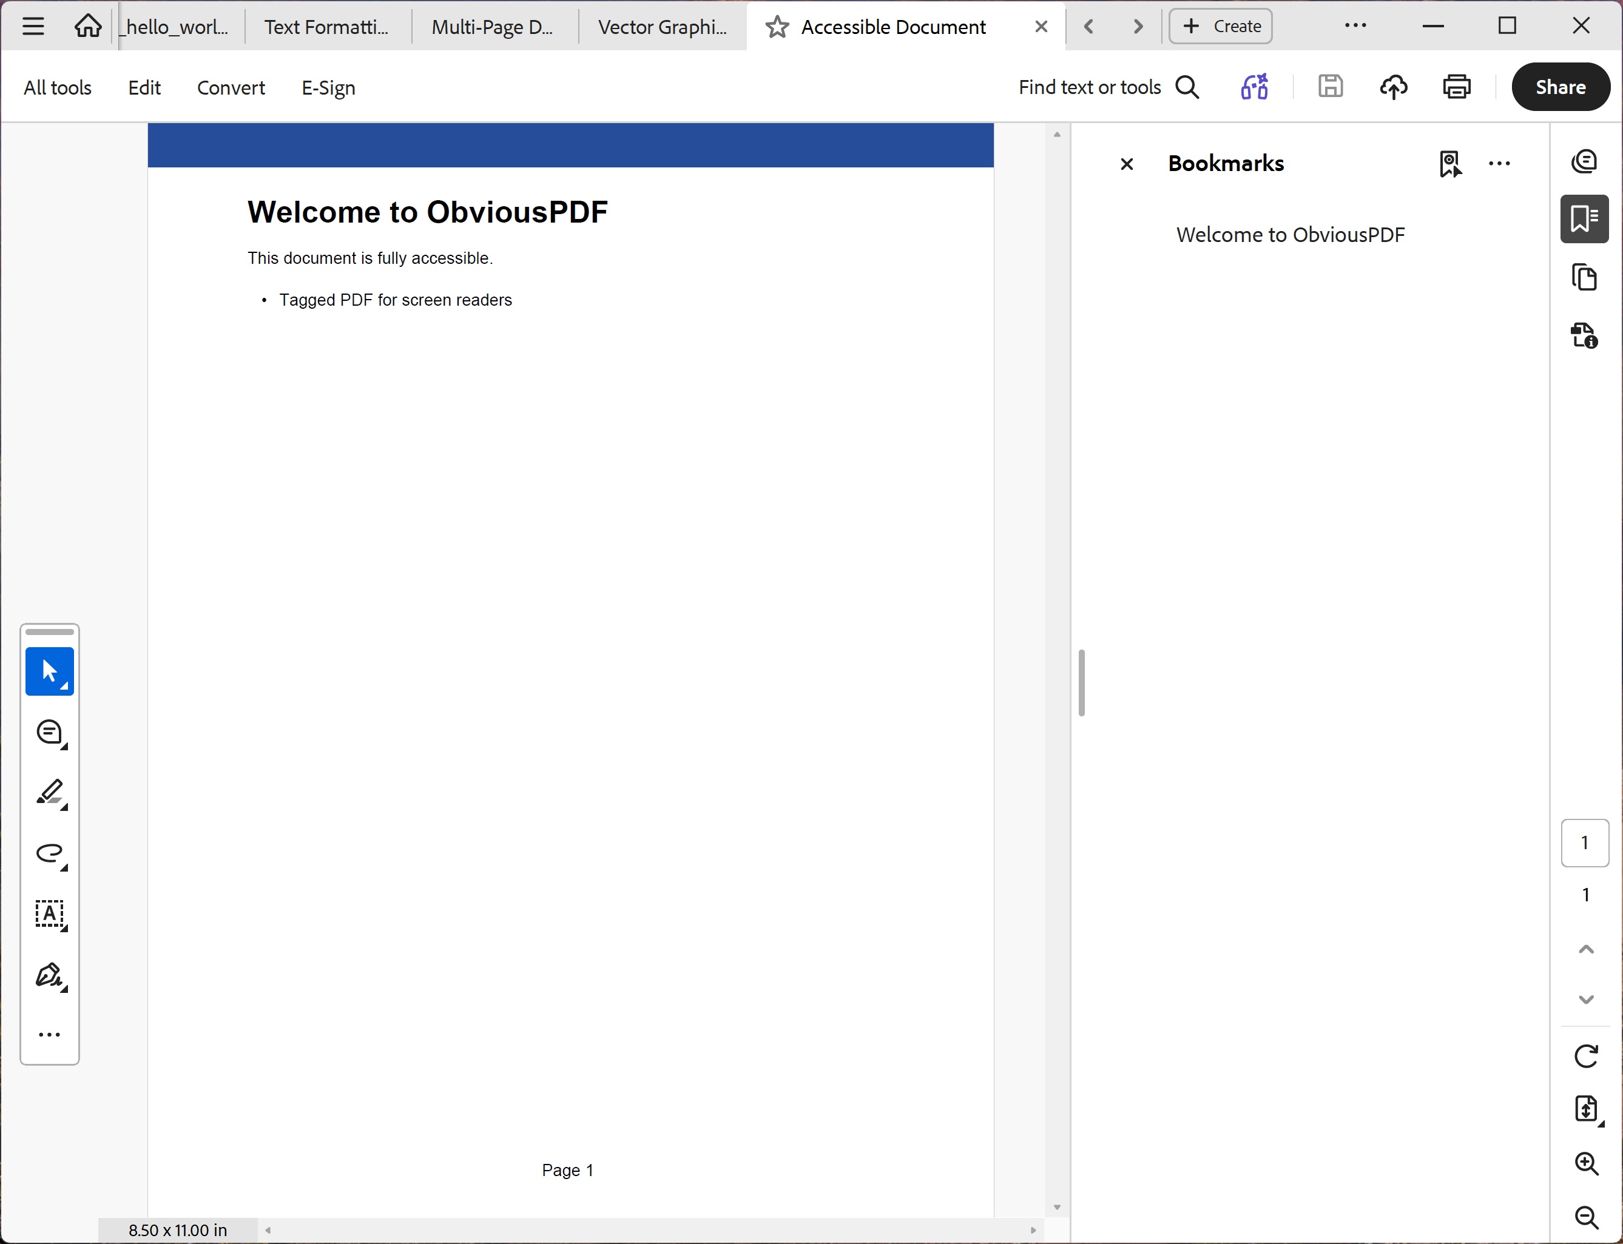Add a new bookmark in Bookmarks panel
This screenshot has width=1623, height=1244.
[x=1451, y=164]
